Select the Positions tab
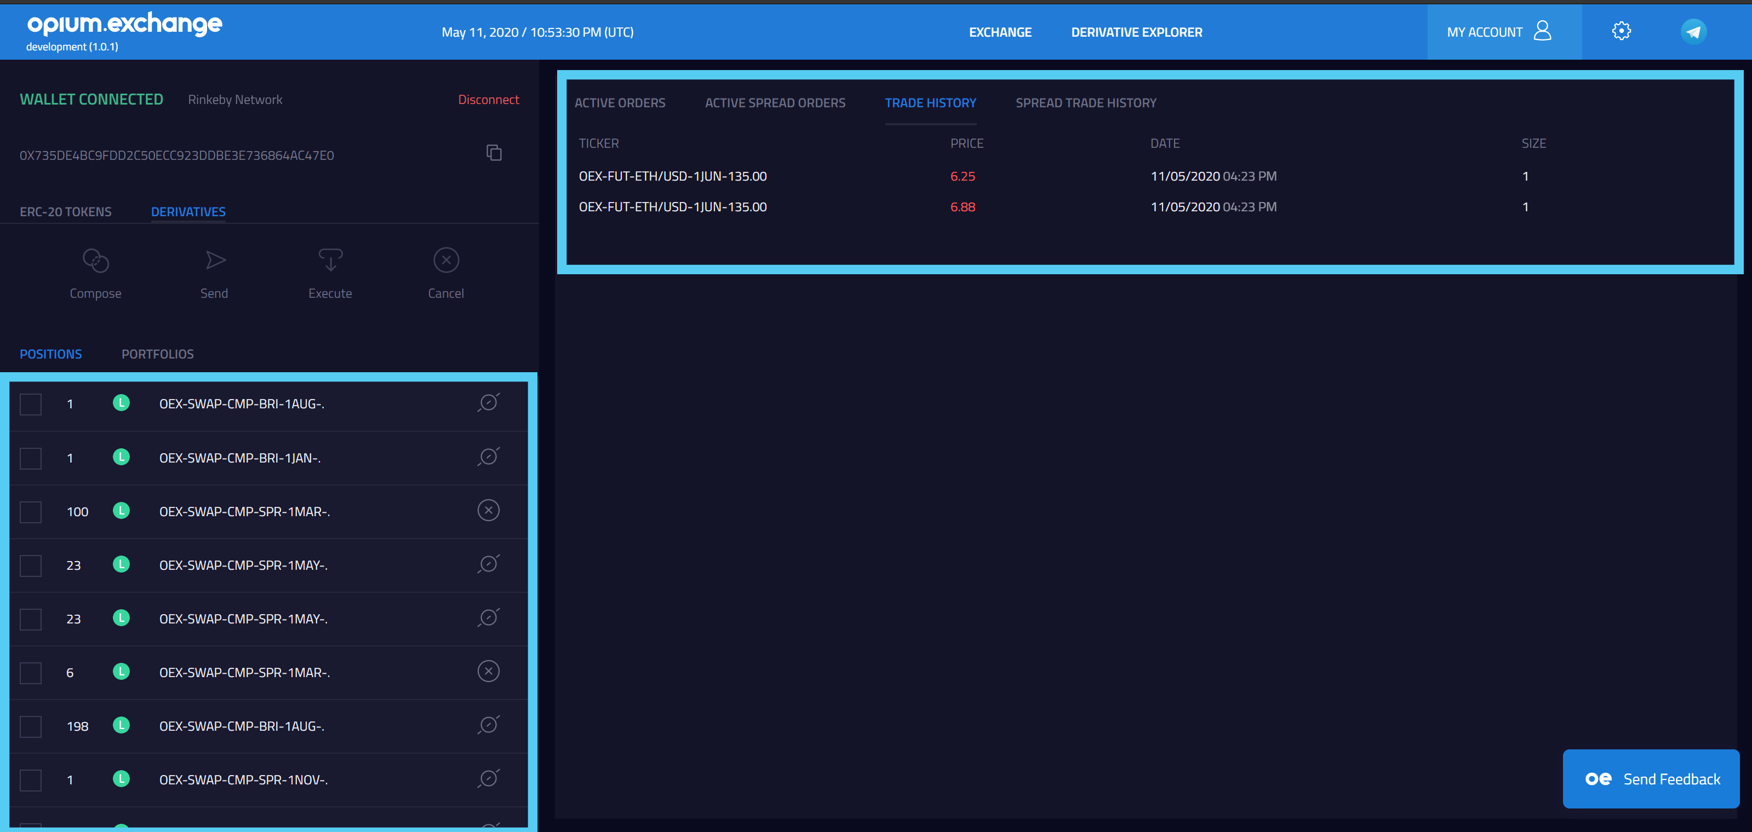This screenshot has height=832, width=1752. [x=50, y=354]
